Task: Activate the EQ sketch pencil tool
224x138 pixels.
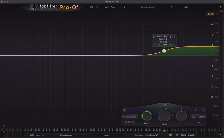Action: (x=4, y=126)
